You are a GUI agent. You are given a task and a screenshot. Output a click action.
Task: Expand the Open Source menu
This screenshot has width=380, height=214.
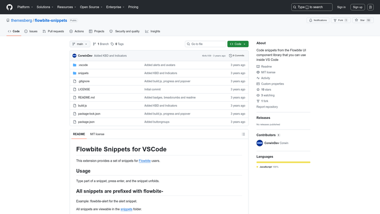(91, 7)
